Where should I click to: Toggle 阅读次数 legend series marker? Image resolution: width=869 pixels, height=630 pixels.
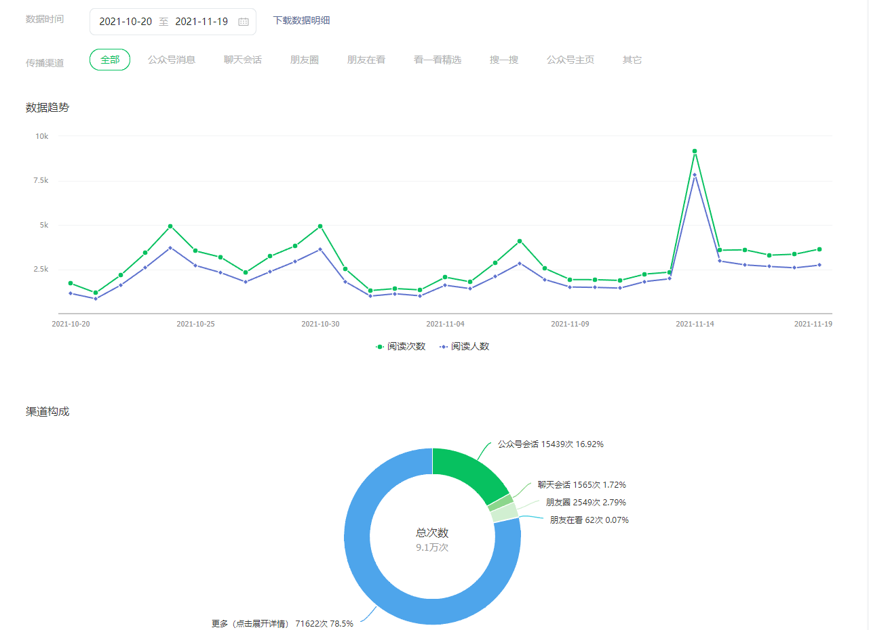(380, 346)
